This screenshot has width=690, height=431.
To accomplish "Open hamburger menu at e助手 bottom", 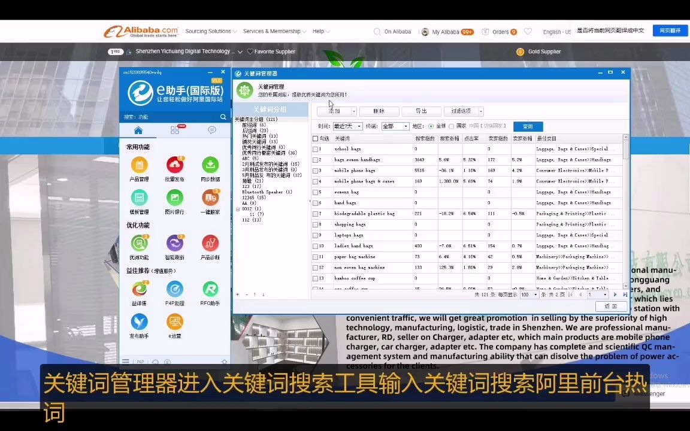I will pyautogui.click(x=126, y=362).
